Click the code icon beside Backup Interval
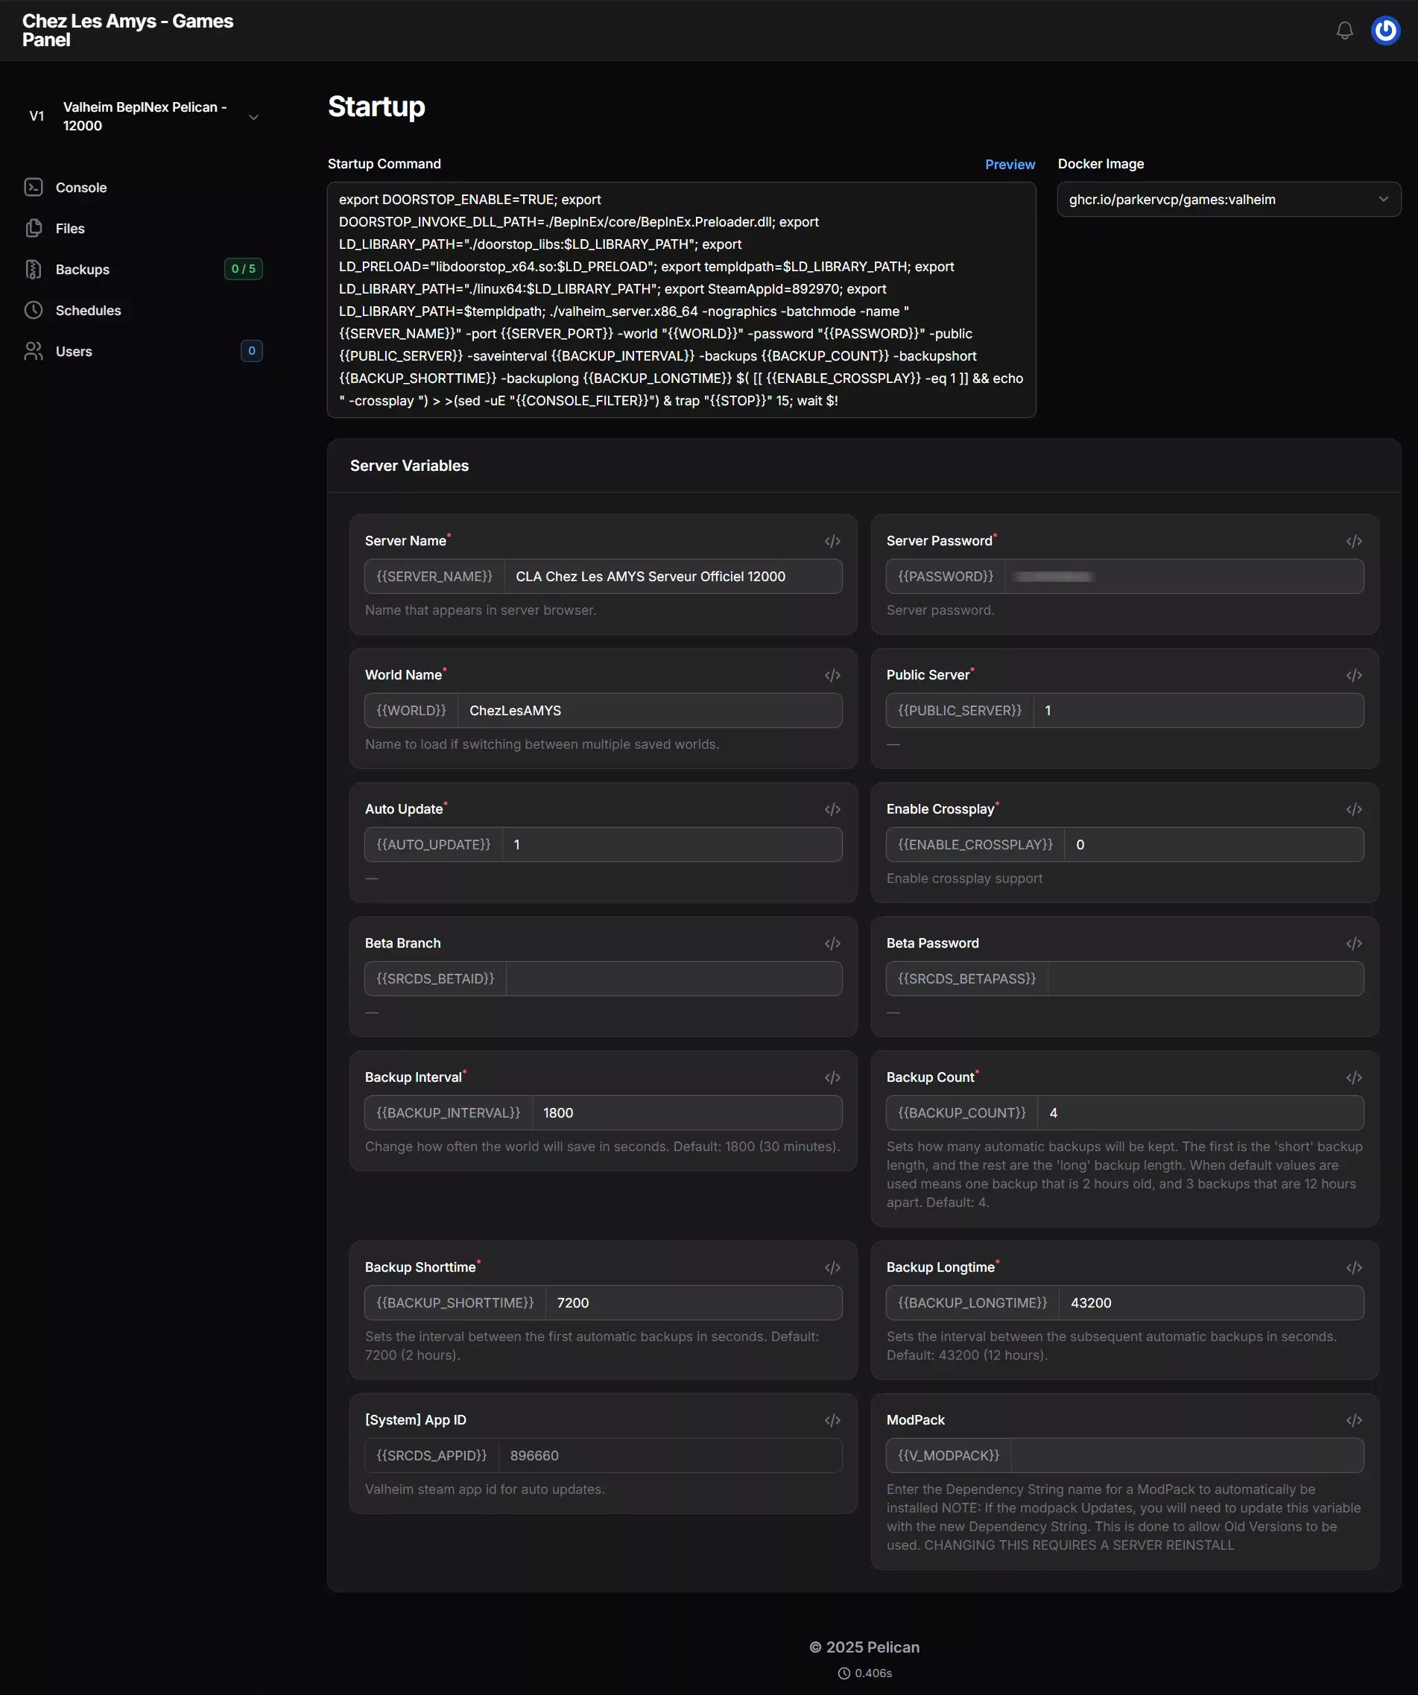The height and width of the screenshot is (1695, 1418). (x=832, y=1077)
